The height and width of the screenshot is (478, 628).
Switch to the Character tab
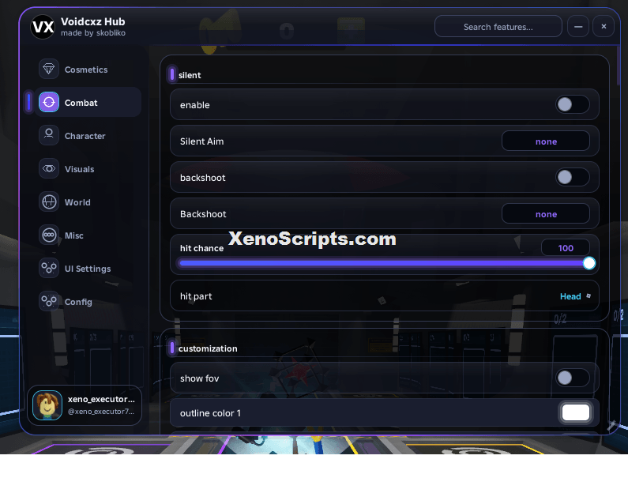click(88, 136)
